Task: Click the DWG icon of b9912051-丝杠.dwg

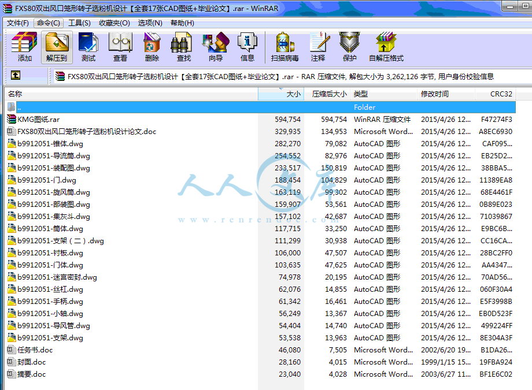Action: (12, 289)
